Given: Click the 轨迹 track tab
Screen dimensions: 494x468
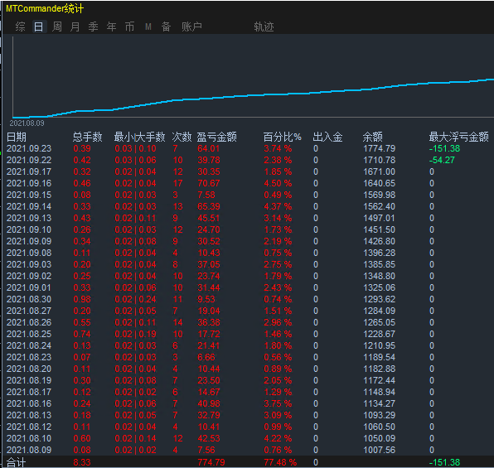Looking at the screenshot, I should pyautogui.click(x=264, y=27).
